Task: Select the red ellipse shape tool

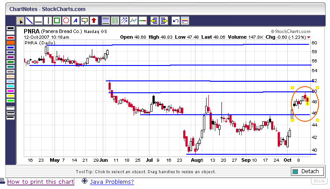Action: 66,21
